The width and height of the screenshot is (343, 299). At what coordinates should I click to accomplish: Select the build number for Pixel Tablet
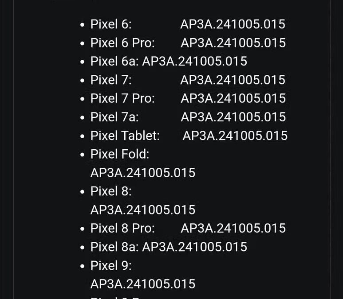(235, 136)
